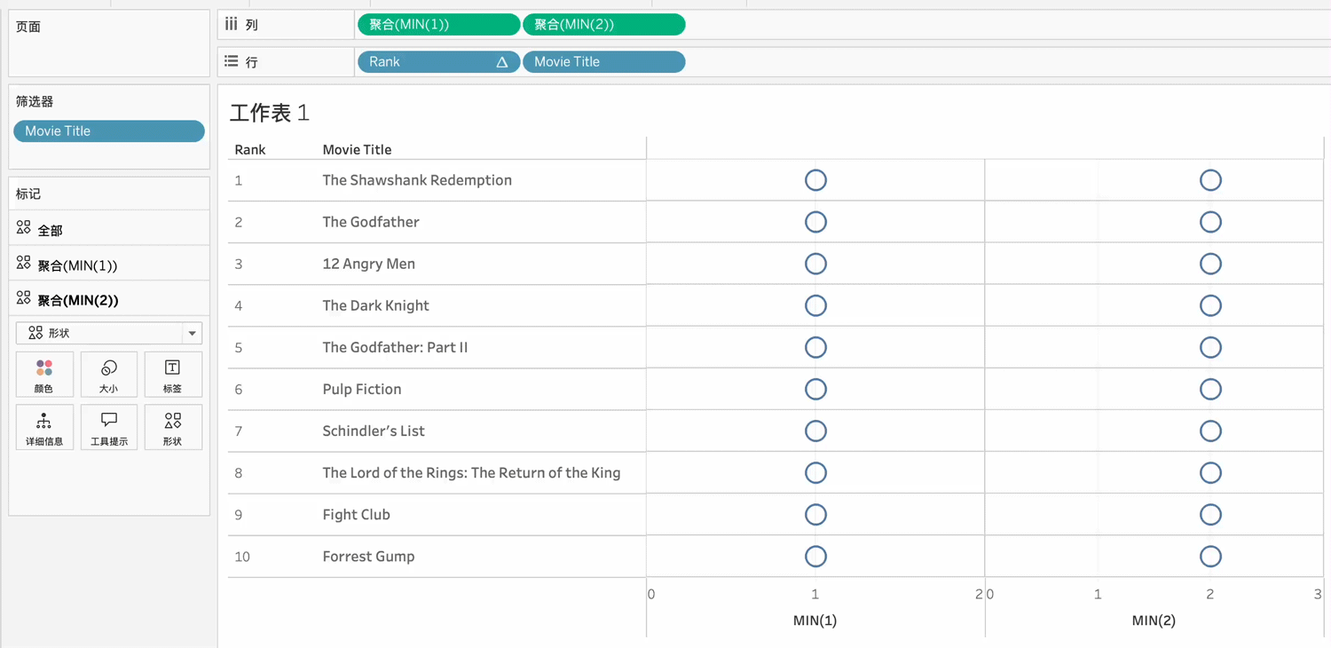Image resolution: width=1331 pixels, height=648 pixels.
Task: Select the 全部 marks card section
Action: (109, 229)
